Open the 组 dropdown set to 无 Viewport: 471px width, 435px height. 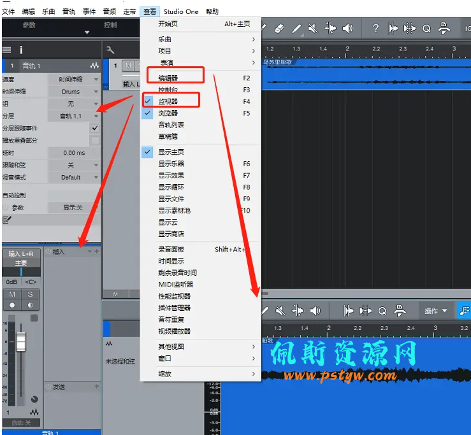click(74, 104)
